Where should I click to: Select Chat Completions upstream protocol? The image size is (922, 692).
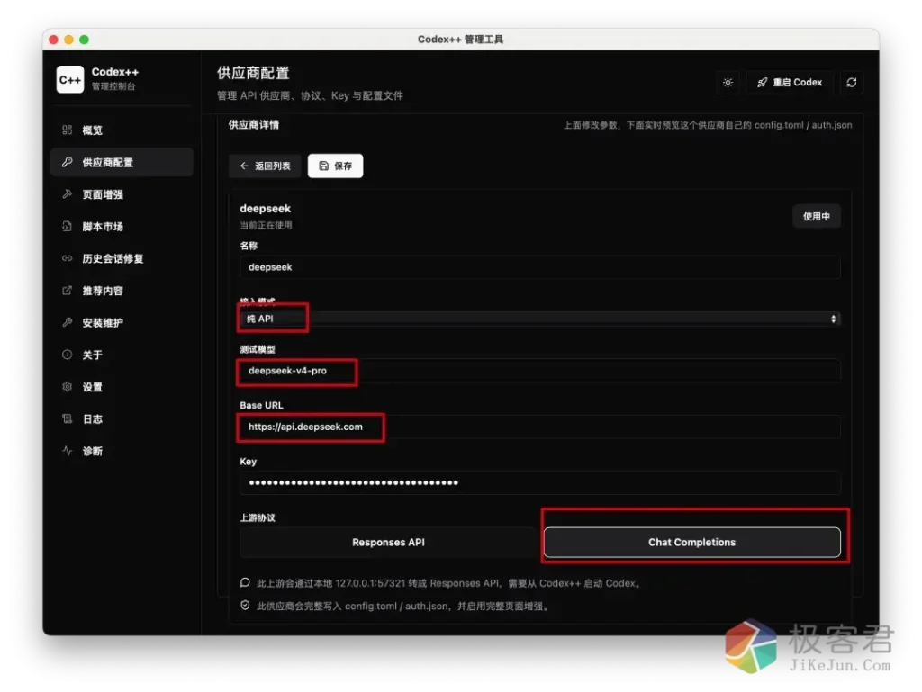pos(692,543)
